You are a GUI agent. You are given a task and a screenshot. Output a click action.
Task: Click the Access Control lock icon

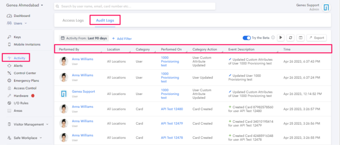(x=9, y=88)
